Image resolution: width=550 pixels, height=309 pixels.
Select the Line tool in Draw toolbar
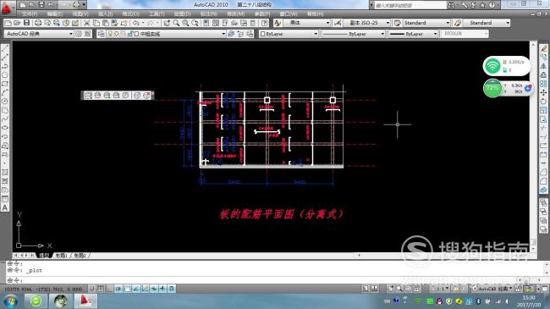click(5, 48)
